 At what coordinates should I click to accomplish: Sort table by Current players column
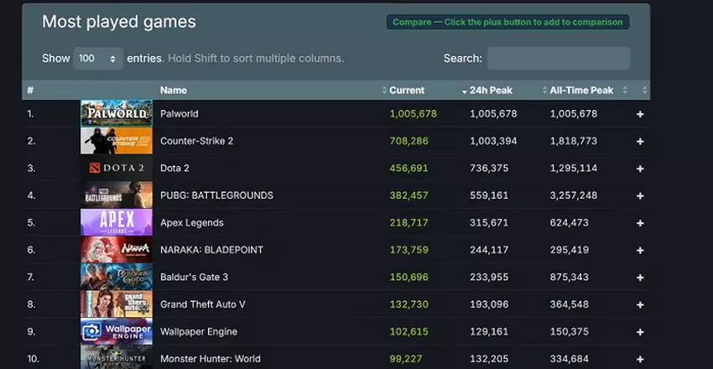point(407,90)
